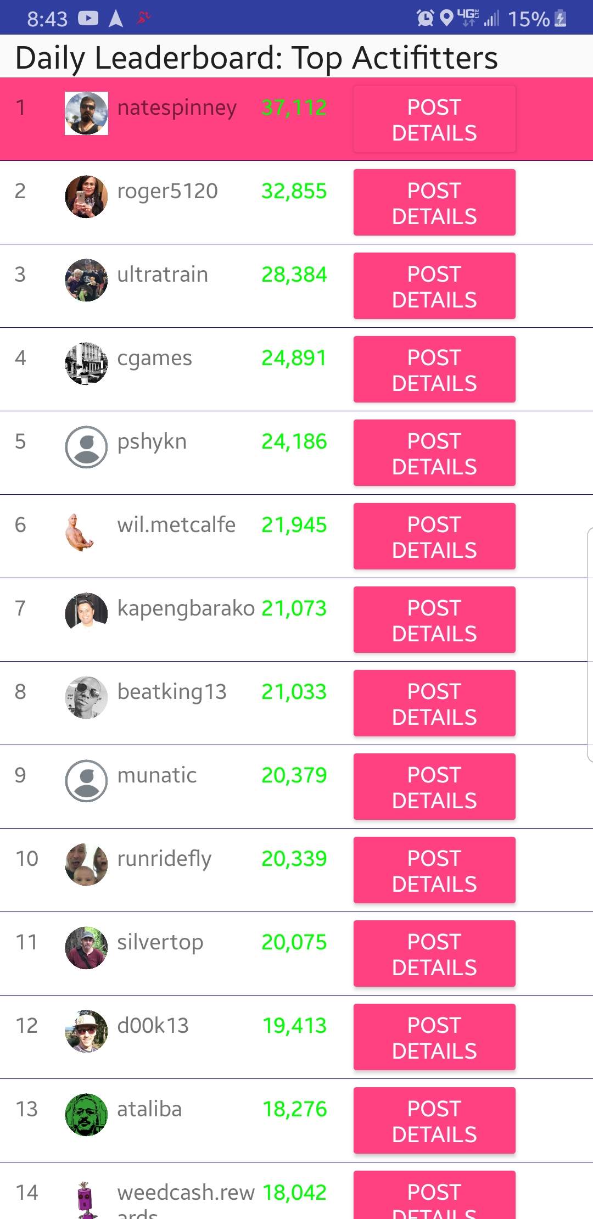
Task: Tap the battery status icon
Action: pyautogui.click(x=560, y=19)
